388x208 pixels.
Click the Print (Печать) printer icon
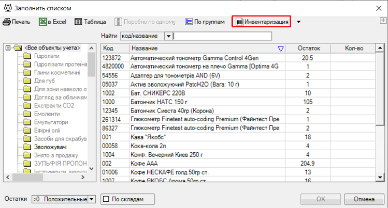[7, 22]
